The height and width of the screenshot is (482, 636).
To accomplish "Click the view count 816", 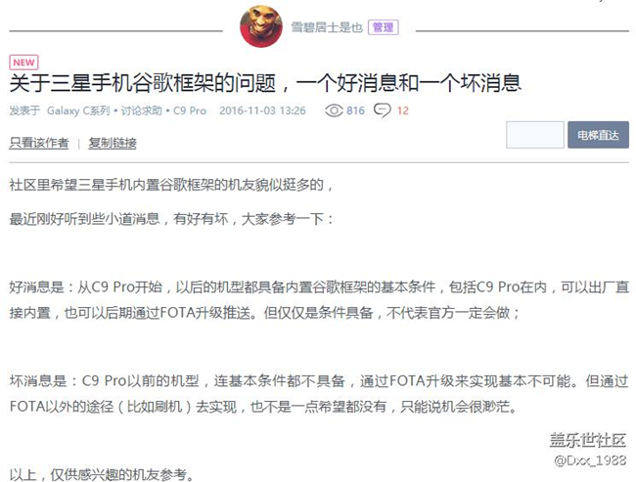I will 355,110.
